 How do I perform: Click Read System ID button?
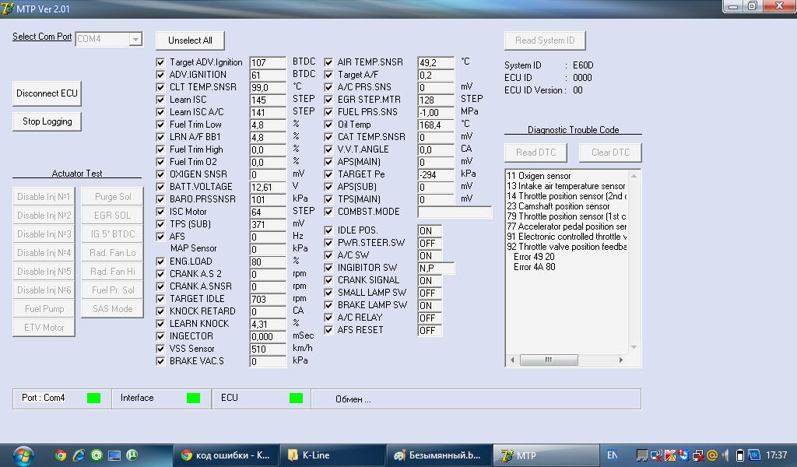click(545, 40)
